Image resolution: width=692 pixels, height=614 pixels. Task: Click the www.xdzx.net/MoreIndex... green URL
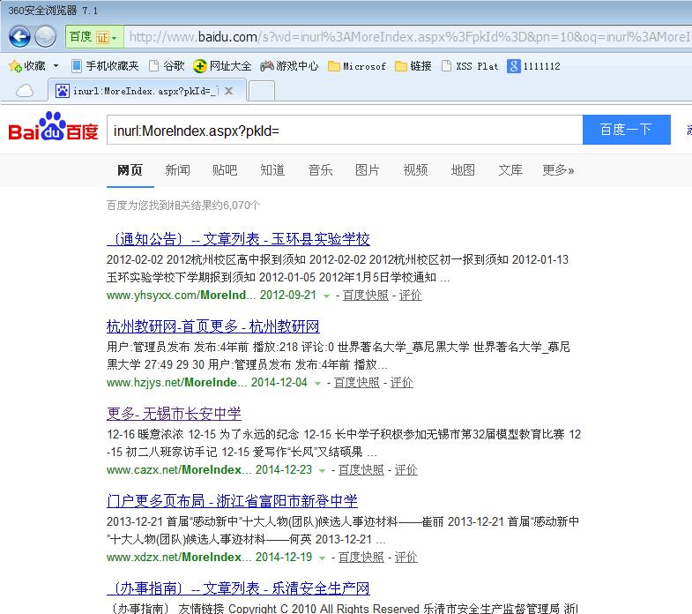(x=179, y=557)
